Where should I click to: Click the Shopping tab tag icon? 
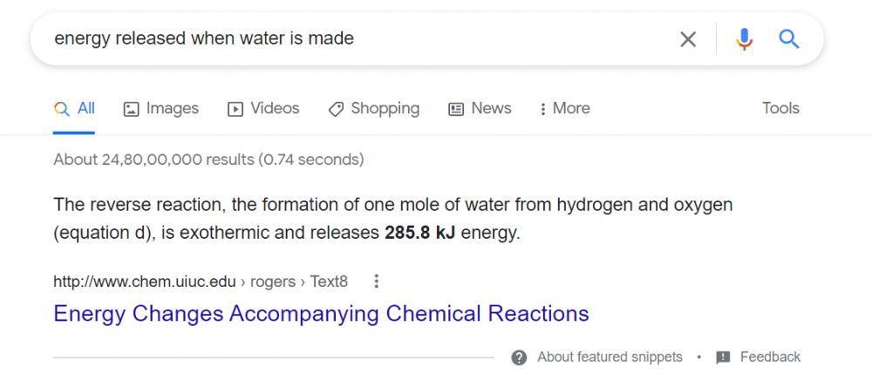336,109
